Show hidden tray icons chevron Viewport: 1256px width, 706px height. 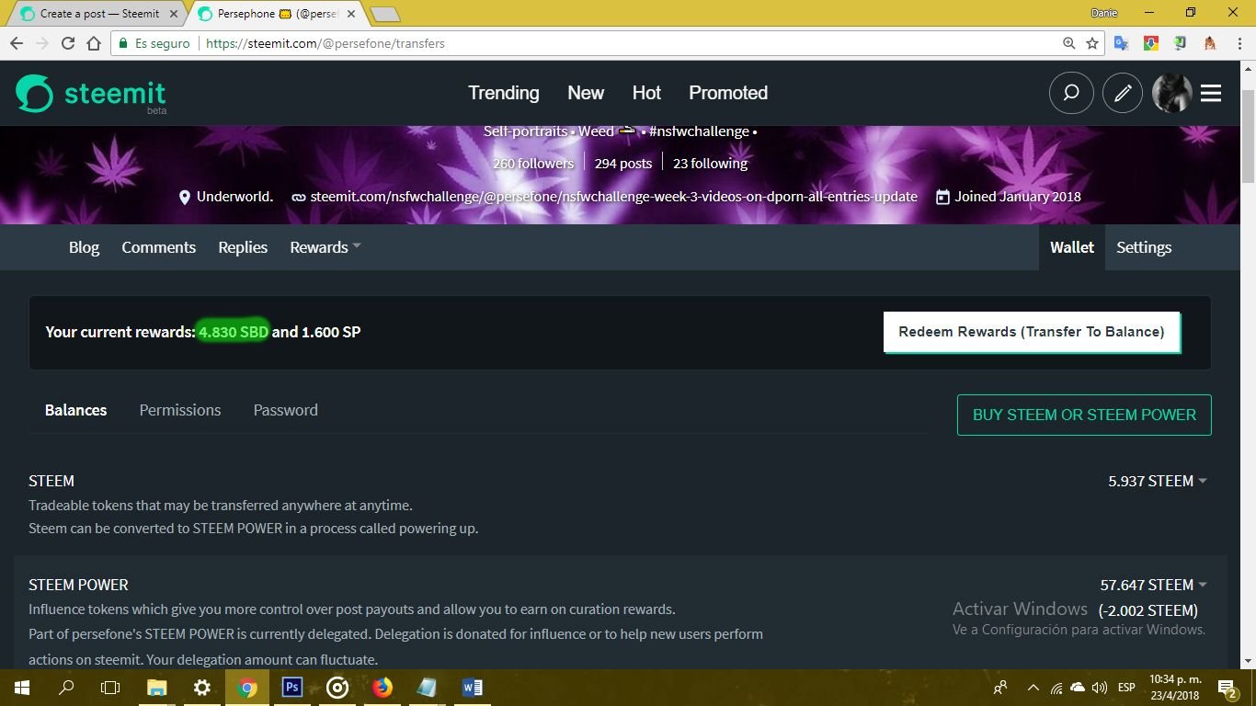pos(1033,688)
